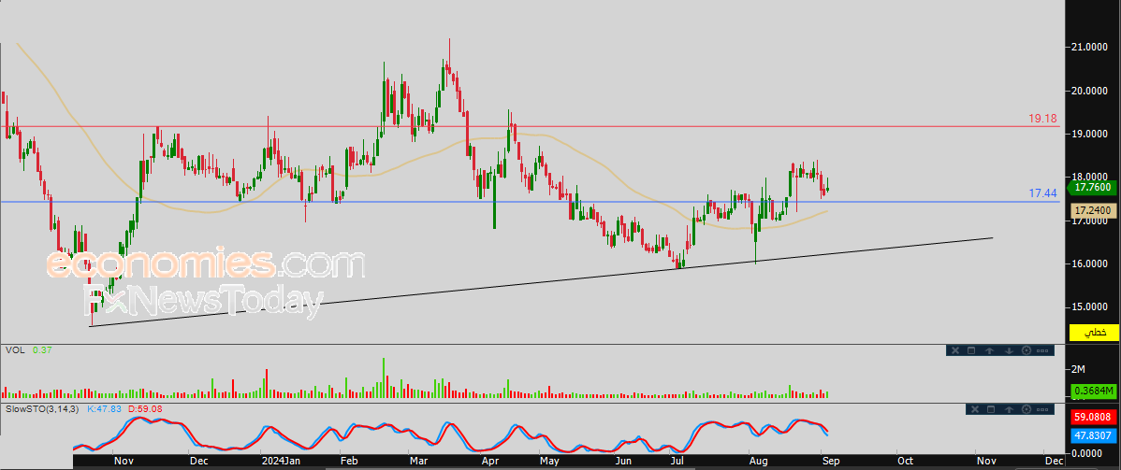Move the VOL panel up
This screenshot has width=1121, height=470.
pos(990,350)
